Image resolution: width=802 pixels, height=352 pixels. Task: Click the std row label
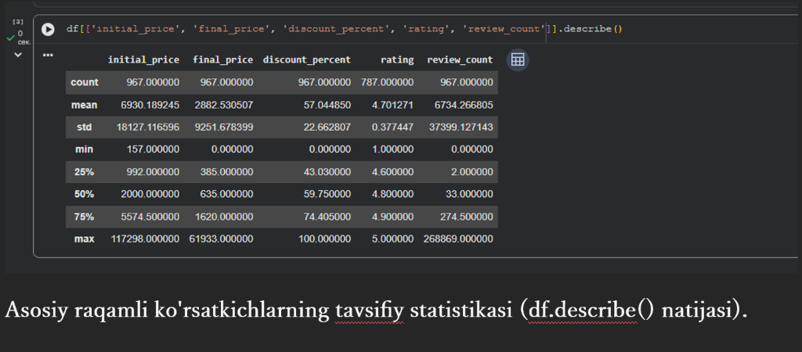coord(85,128)
